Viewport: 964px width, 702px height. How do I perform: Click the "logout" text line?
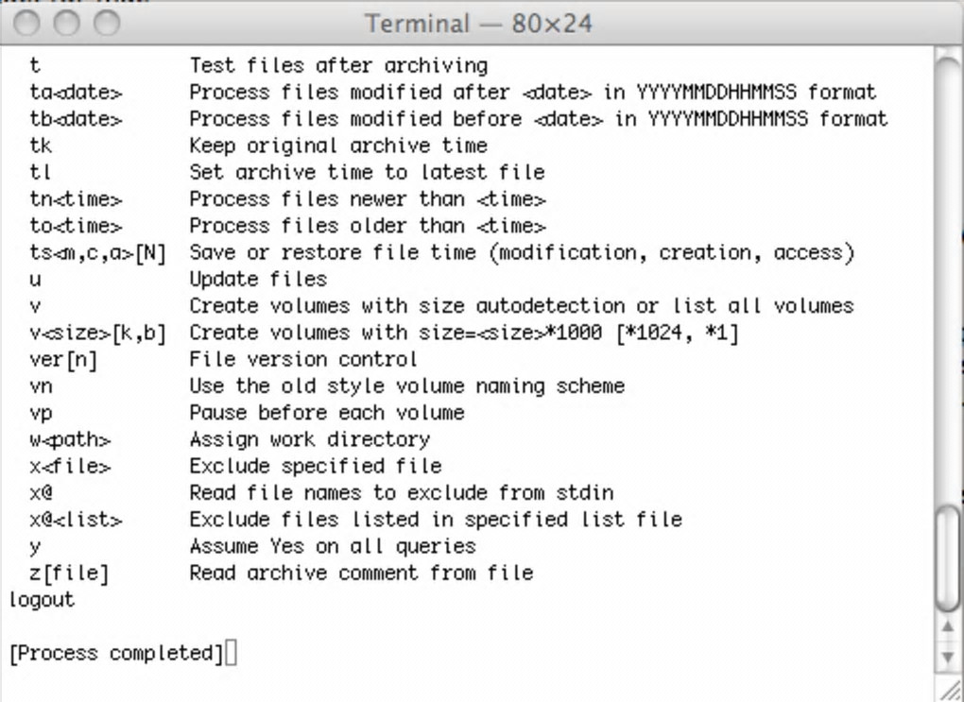(x=41, y=600)
